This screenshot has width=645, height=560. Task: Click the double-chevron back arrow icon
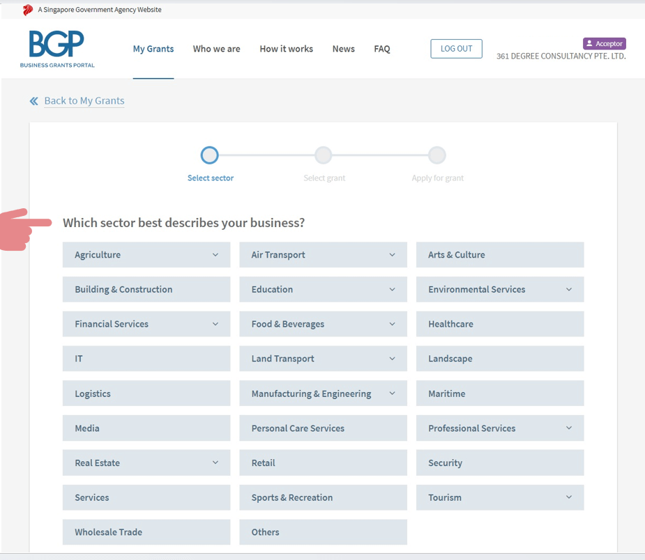pos(33,101)
